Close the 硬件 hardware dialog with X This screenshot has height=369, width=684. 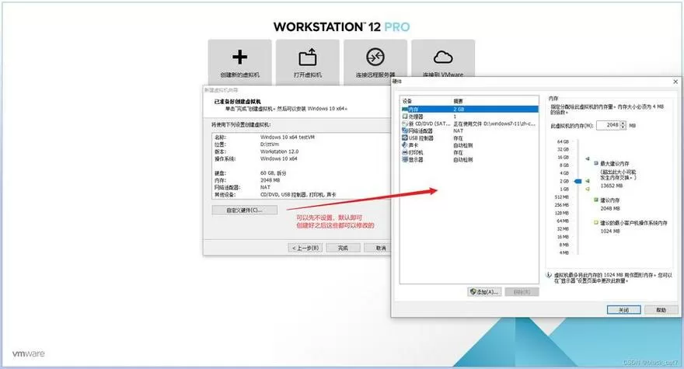point(675,82)
